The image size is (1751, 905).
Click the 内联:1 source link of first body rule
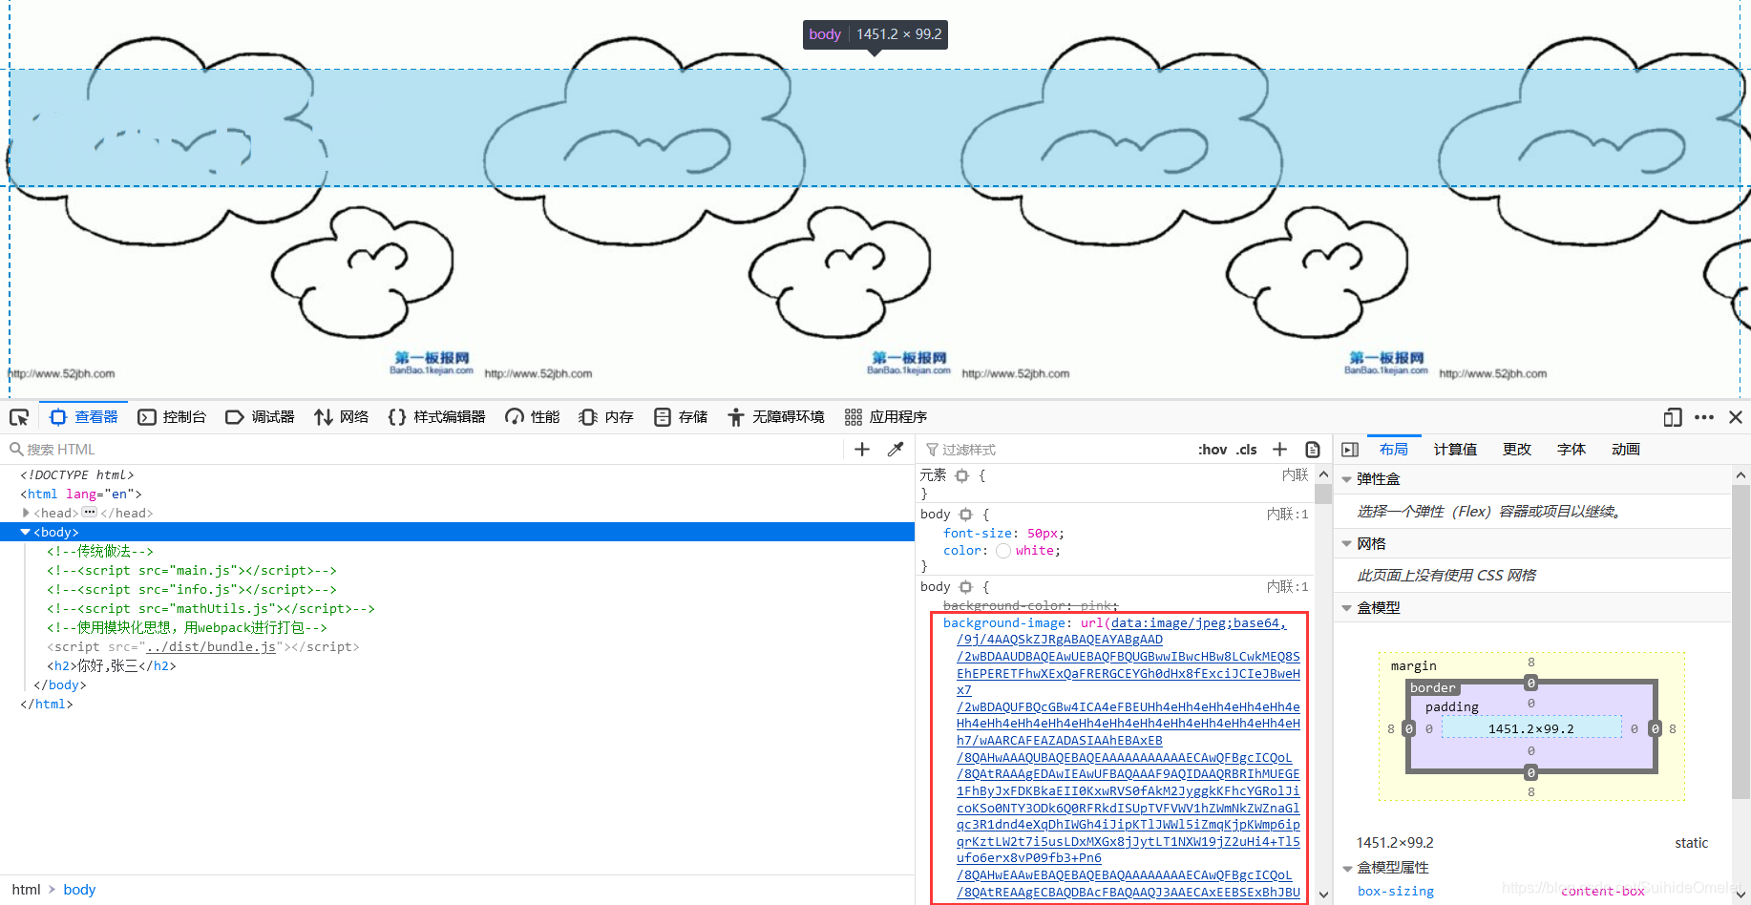(x=1287, y=515)
